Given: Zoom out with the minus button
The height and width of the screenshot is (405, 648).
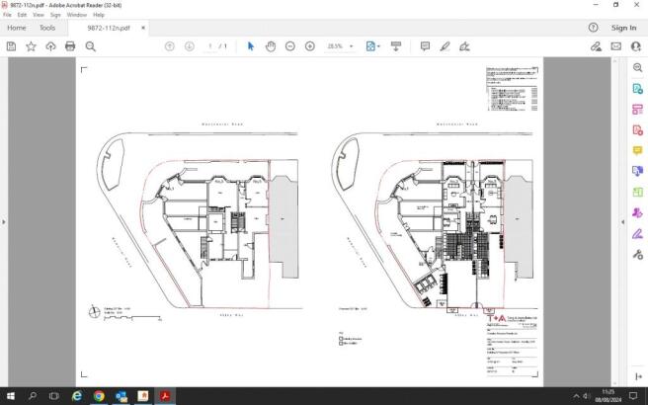Looking at the screenshot, I should tap(290, 46).
